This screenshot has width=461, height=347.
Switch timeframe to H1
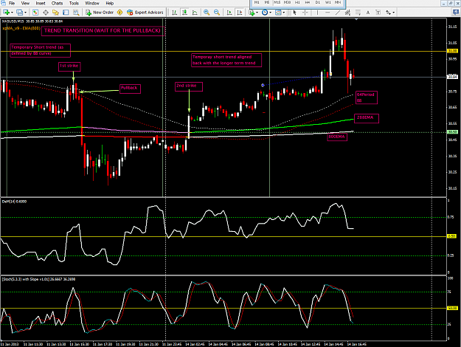pos(297,2)
